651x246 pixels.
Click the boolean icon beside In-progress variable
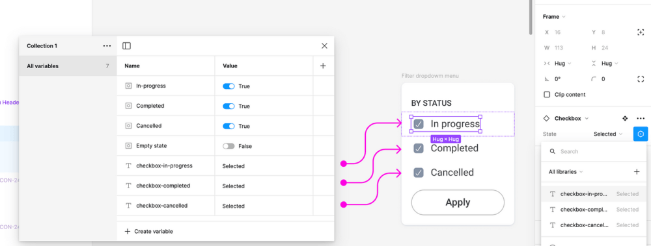click(128, 86)
